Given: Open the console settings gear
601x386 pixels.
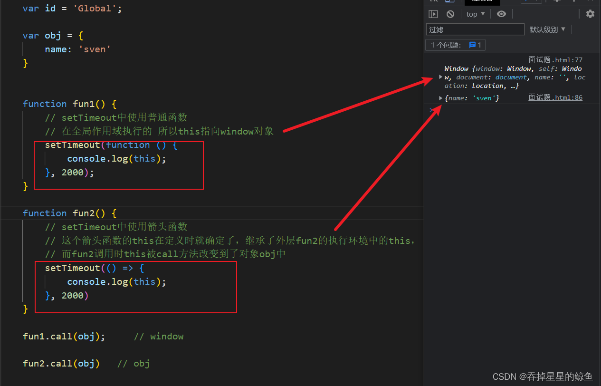Looking at the screenshot, I should (590, 14).
